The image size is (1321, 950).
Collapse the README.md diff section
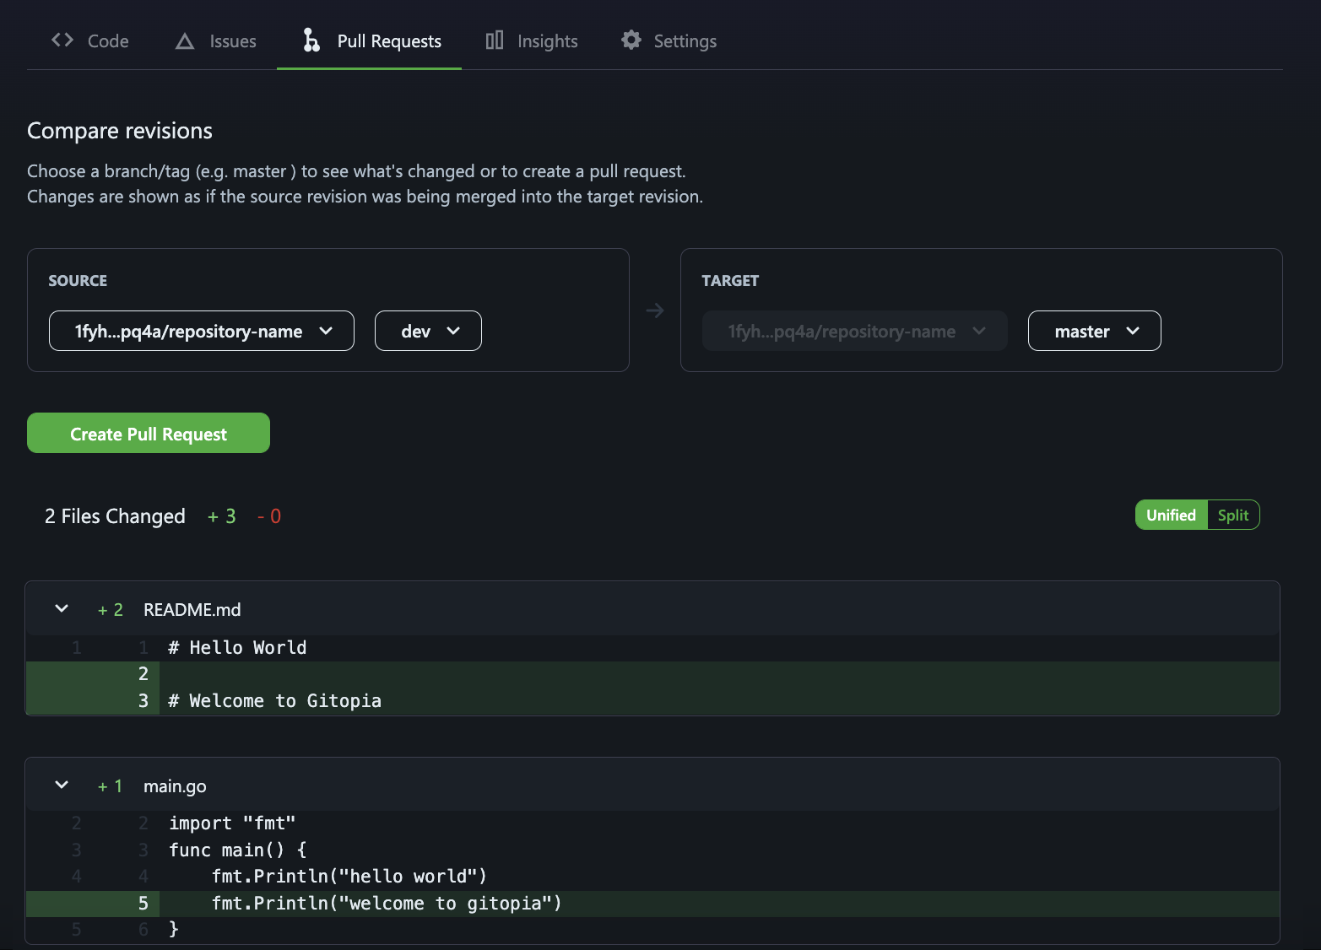[x=62, y=608]
